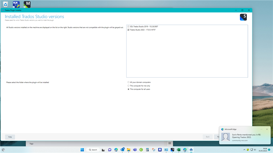273x153 pixels.
Task: Select This computer for all users option
Action: point(128,89)
